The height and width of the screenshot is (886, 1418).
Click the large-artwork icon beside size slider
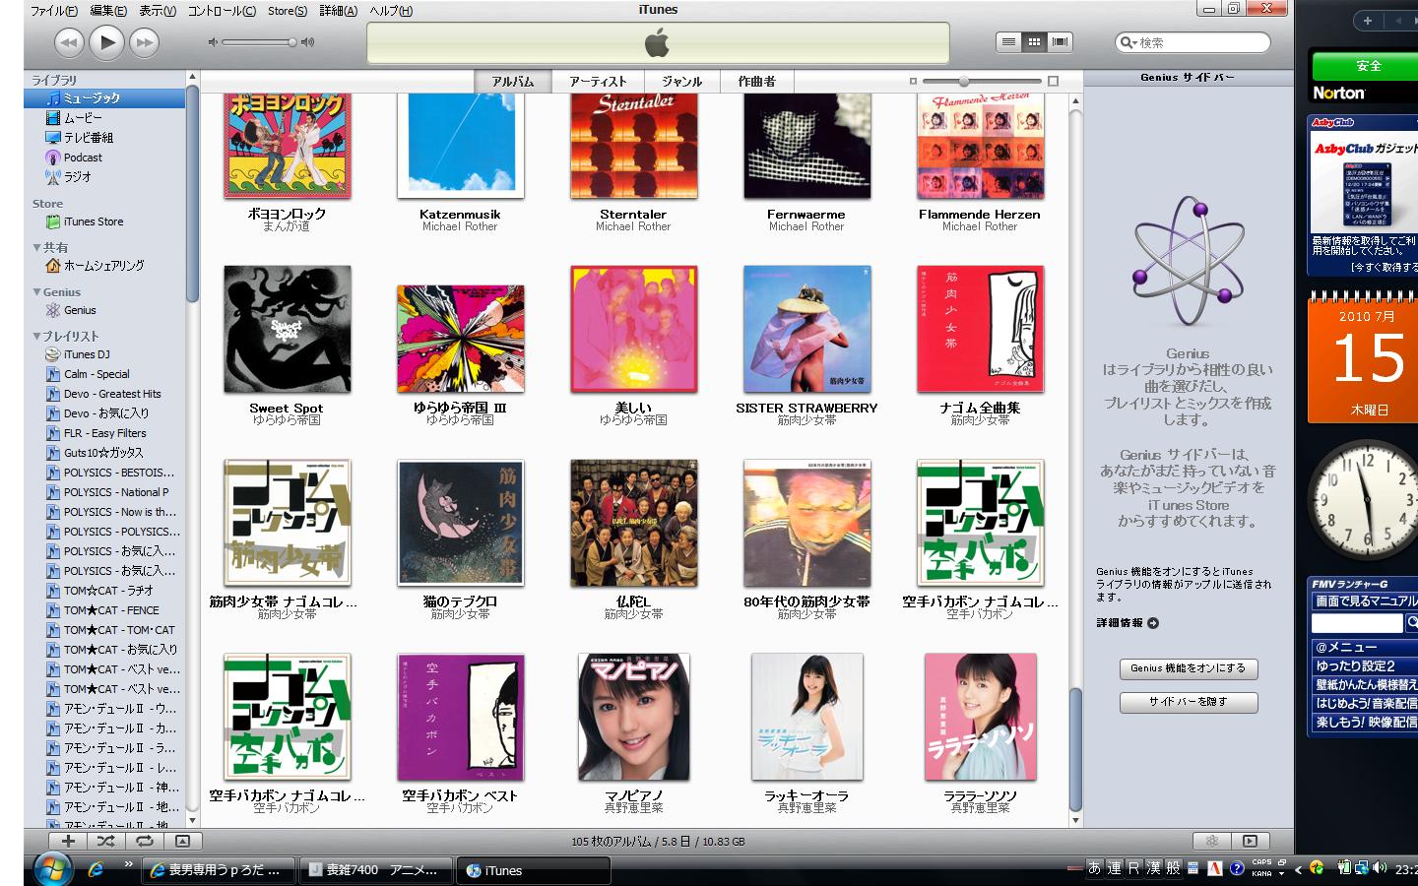[1054, 81]
